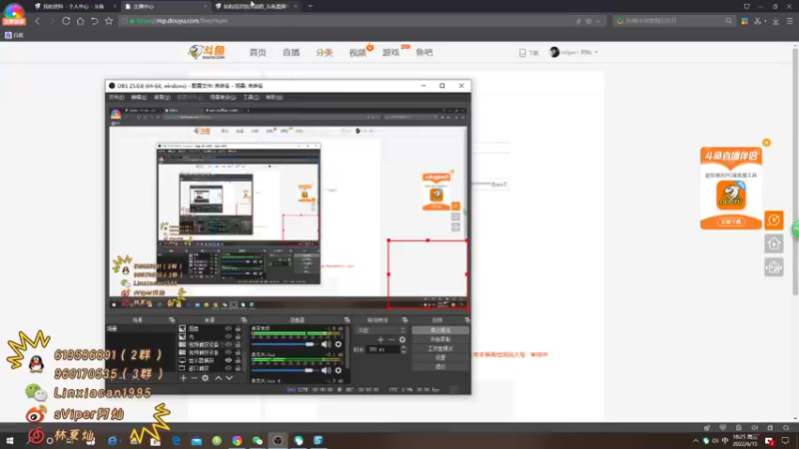Click the browser address bar
The width and height of the screenshot is (799, 449).
(352, 21)
